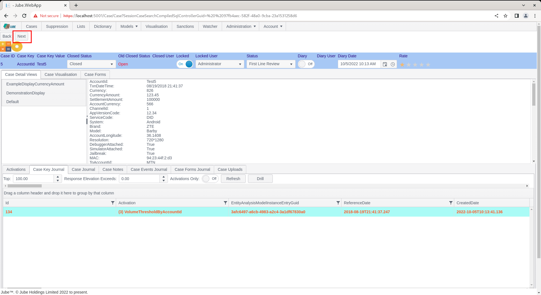Open the browser profile menu
The width and height of the screenshot is (541, 295).
[x=526, y=16]
